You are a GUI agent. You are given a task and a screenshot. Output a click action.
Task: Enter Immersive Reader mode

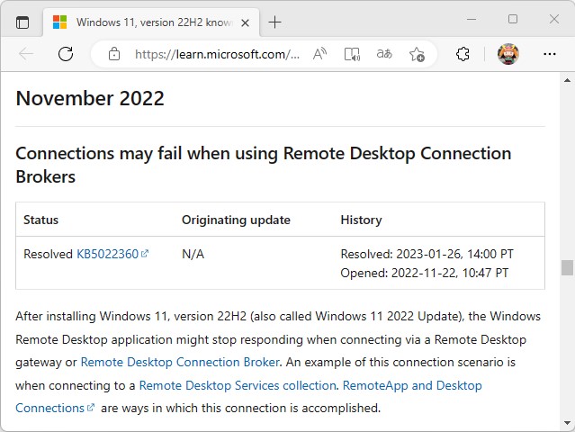click(352, 54)
